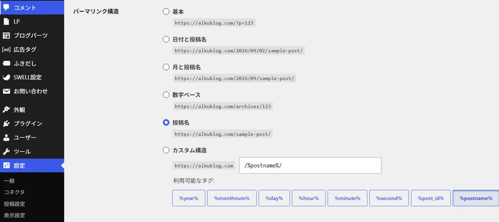Select the 基本 permalink radio button
This screenshot has width=499, height=222.
(x=166, y=12)
